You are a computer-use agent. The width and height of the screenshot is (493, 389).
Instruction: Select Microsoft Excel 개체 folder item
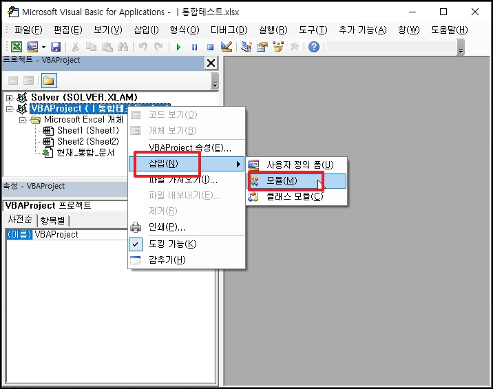83,120
